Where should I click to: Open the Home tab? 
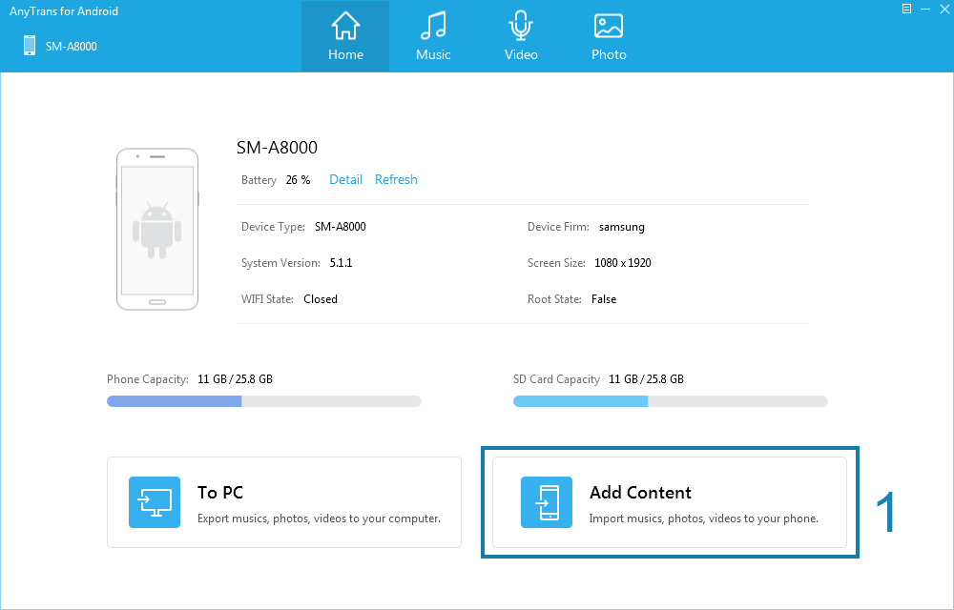(345, 36)
